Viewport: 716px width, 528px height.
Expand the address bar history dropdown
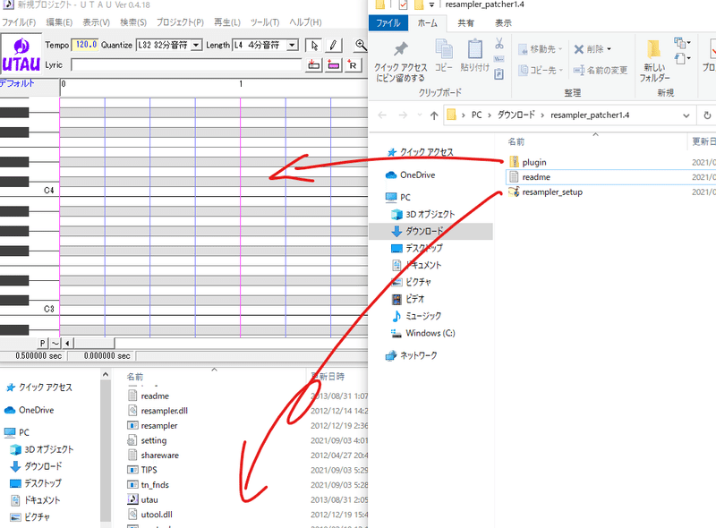pos(686,115)
